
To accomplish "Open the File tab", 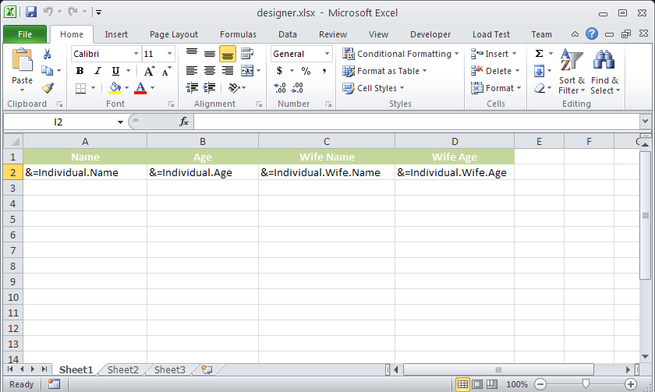I will click(x=25, y=34).
